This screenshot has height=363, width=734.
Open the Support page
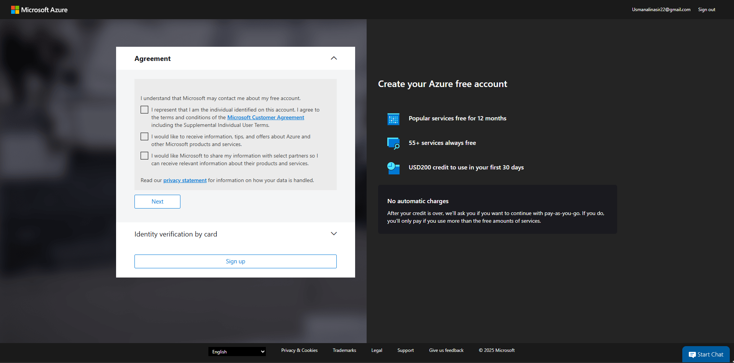tap(405, 350)
